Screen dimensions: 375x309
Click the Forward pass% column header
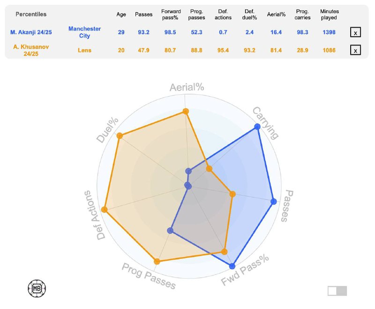(170, 15)
